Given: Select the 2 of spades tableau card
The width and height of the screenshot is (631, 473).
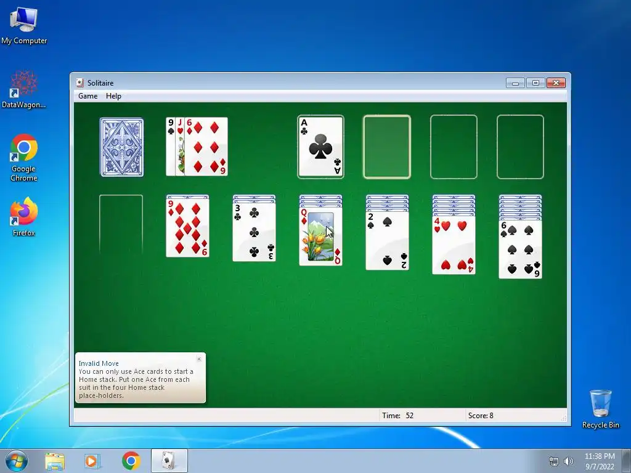Looking at the screenshot, I should pos(387,241).
